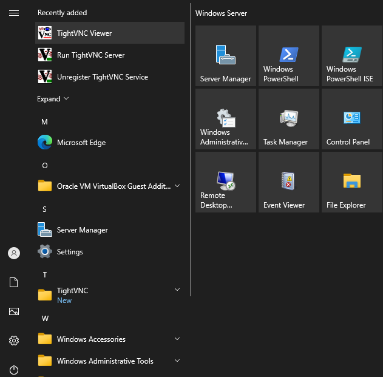Click the letter O section header
Screen dimensions: 383x377
(x=45, y=165)
